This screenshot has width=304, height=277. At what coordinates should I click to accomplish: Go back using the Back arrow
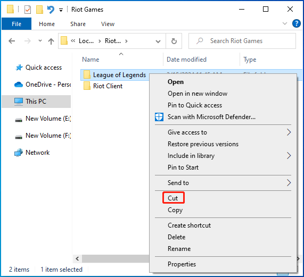[x=12, y=41]
